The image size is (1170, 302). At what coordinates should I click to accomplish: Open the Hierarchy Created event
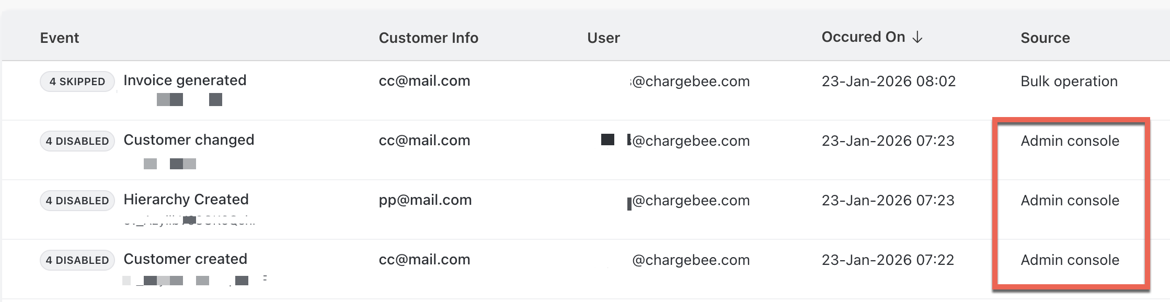(x=186, y=200)
